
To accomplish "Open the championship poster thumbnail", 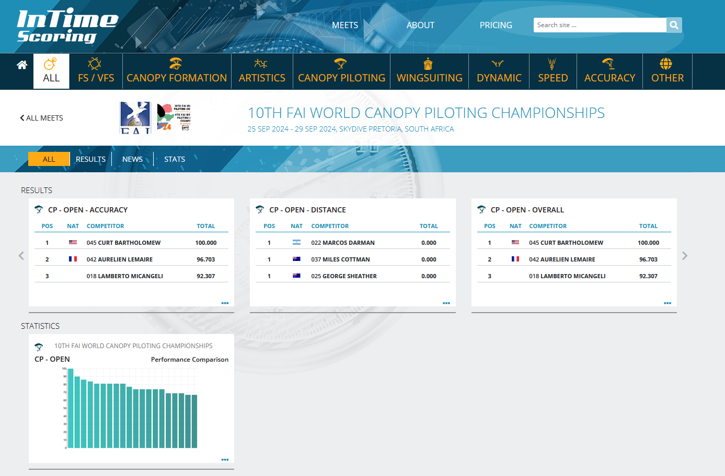I will (x=174, y=117).
